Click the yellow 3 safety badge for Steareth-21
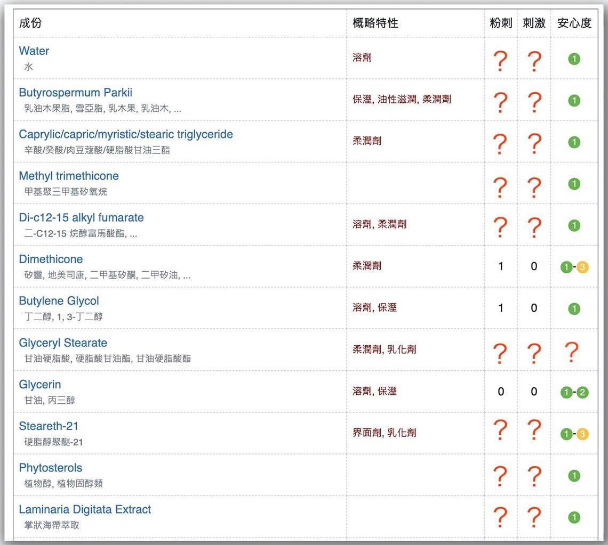The width and height of the screenshot is (608, 545). point(582,434)
